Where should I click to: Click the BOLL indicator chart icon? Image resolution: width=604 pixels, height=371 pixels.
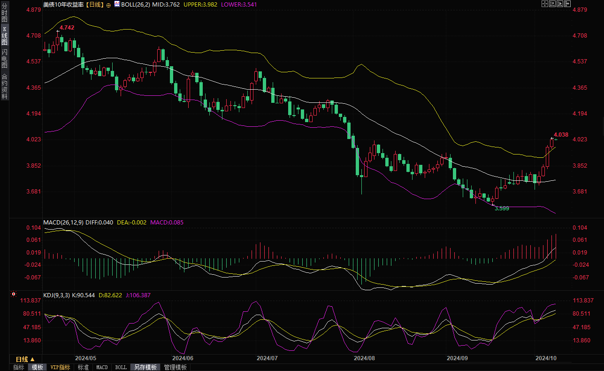point(117,4)
